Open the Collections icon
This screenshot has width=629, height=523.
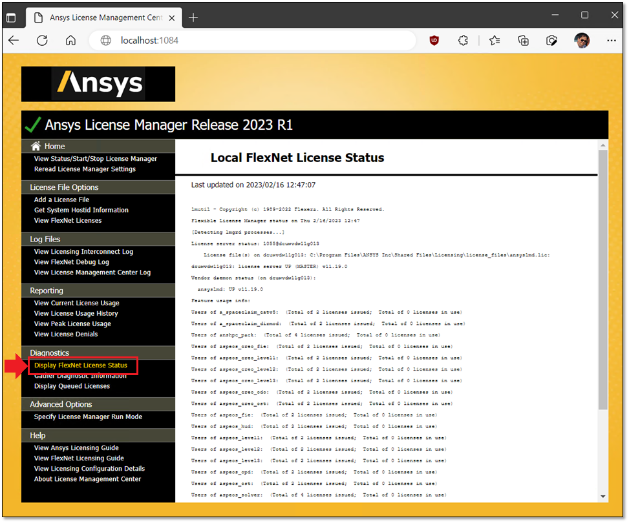(x=523, y=41)
